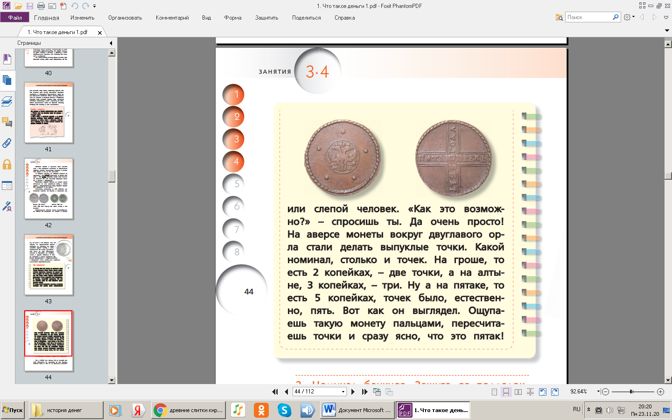The image size is (672, 420).
Task: Click the zoom in plus button
Action: click(x=660, y=392)
